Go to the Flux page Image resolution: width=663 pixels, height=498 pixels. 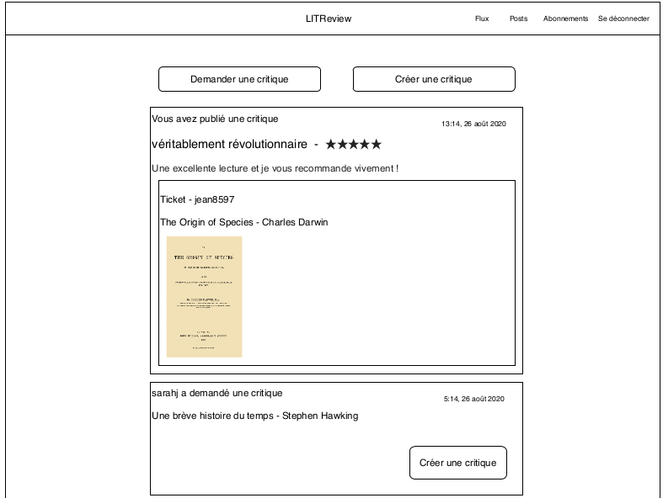pyautogui.click(x=482, y=19)
